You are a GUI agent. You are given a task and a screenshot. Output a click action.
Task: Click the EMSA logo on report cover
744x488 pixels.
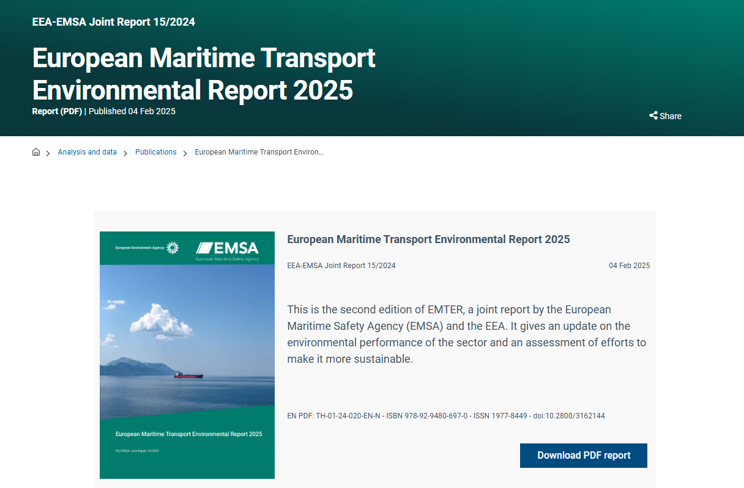[x=228, y=250]
